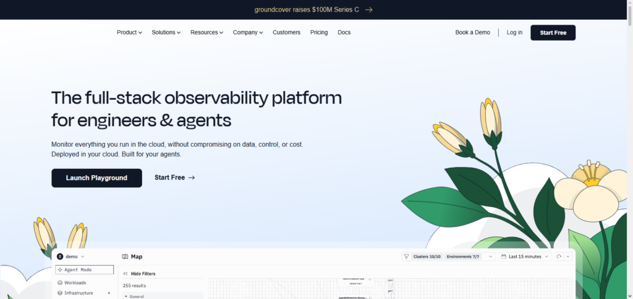
Task: Click the refresh icon in the dashboard
Action: [x=559, y=256]
